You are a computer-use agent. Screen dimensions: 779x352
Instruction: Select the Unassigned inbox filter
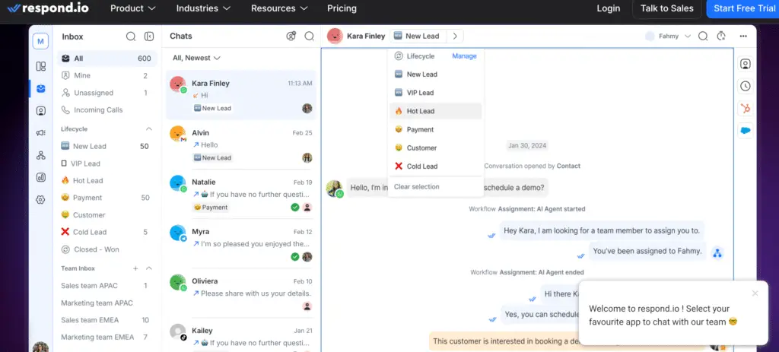tap(107, 93)
